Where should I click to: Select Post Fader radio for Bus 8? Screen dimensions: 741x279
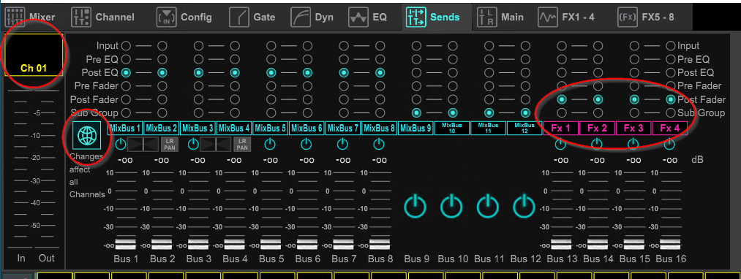tap(380, 99)
